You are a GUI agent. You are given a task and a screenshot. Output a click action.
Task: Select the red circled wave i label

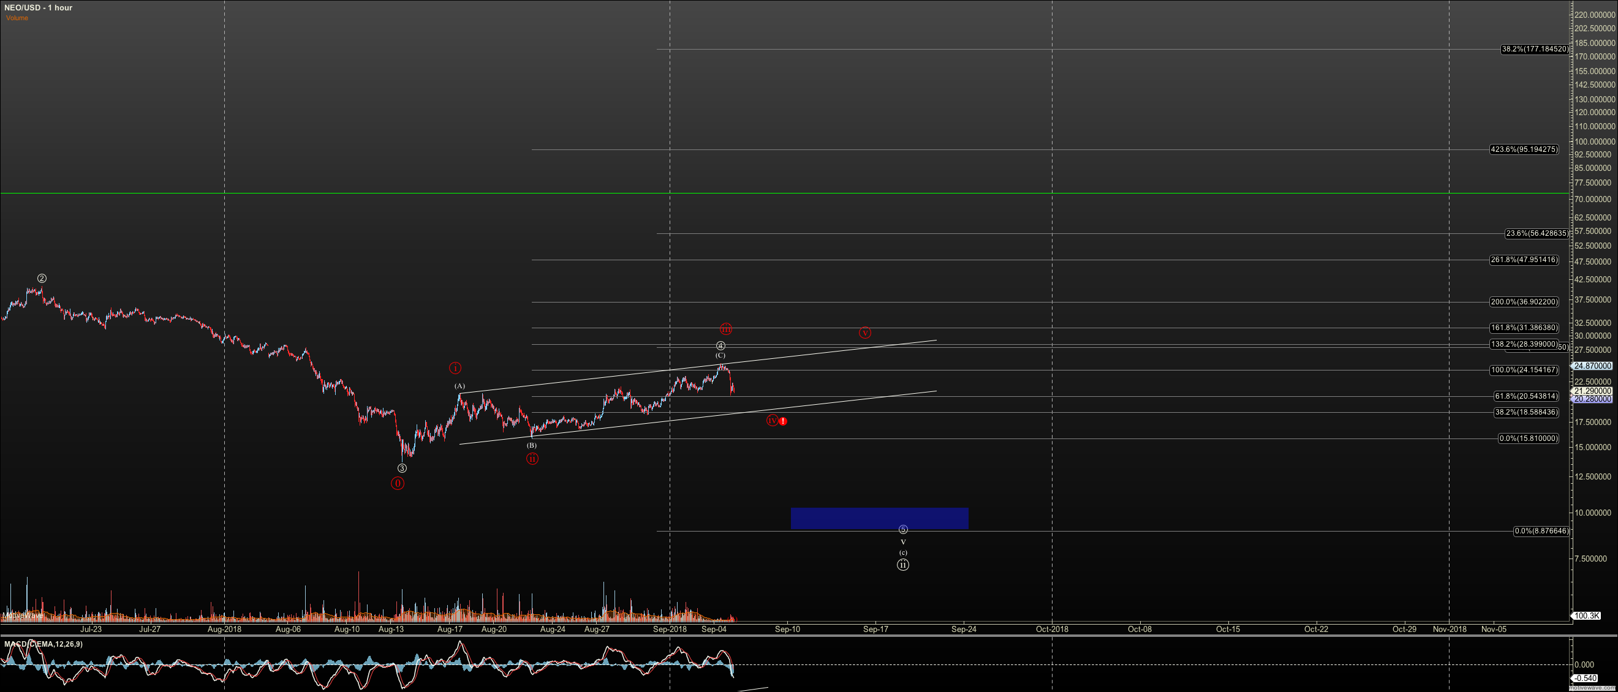click(x=455, y=368)
